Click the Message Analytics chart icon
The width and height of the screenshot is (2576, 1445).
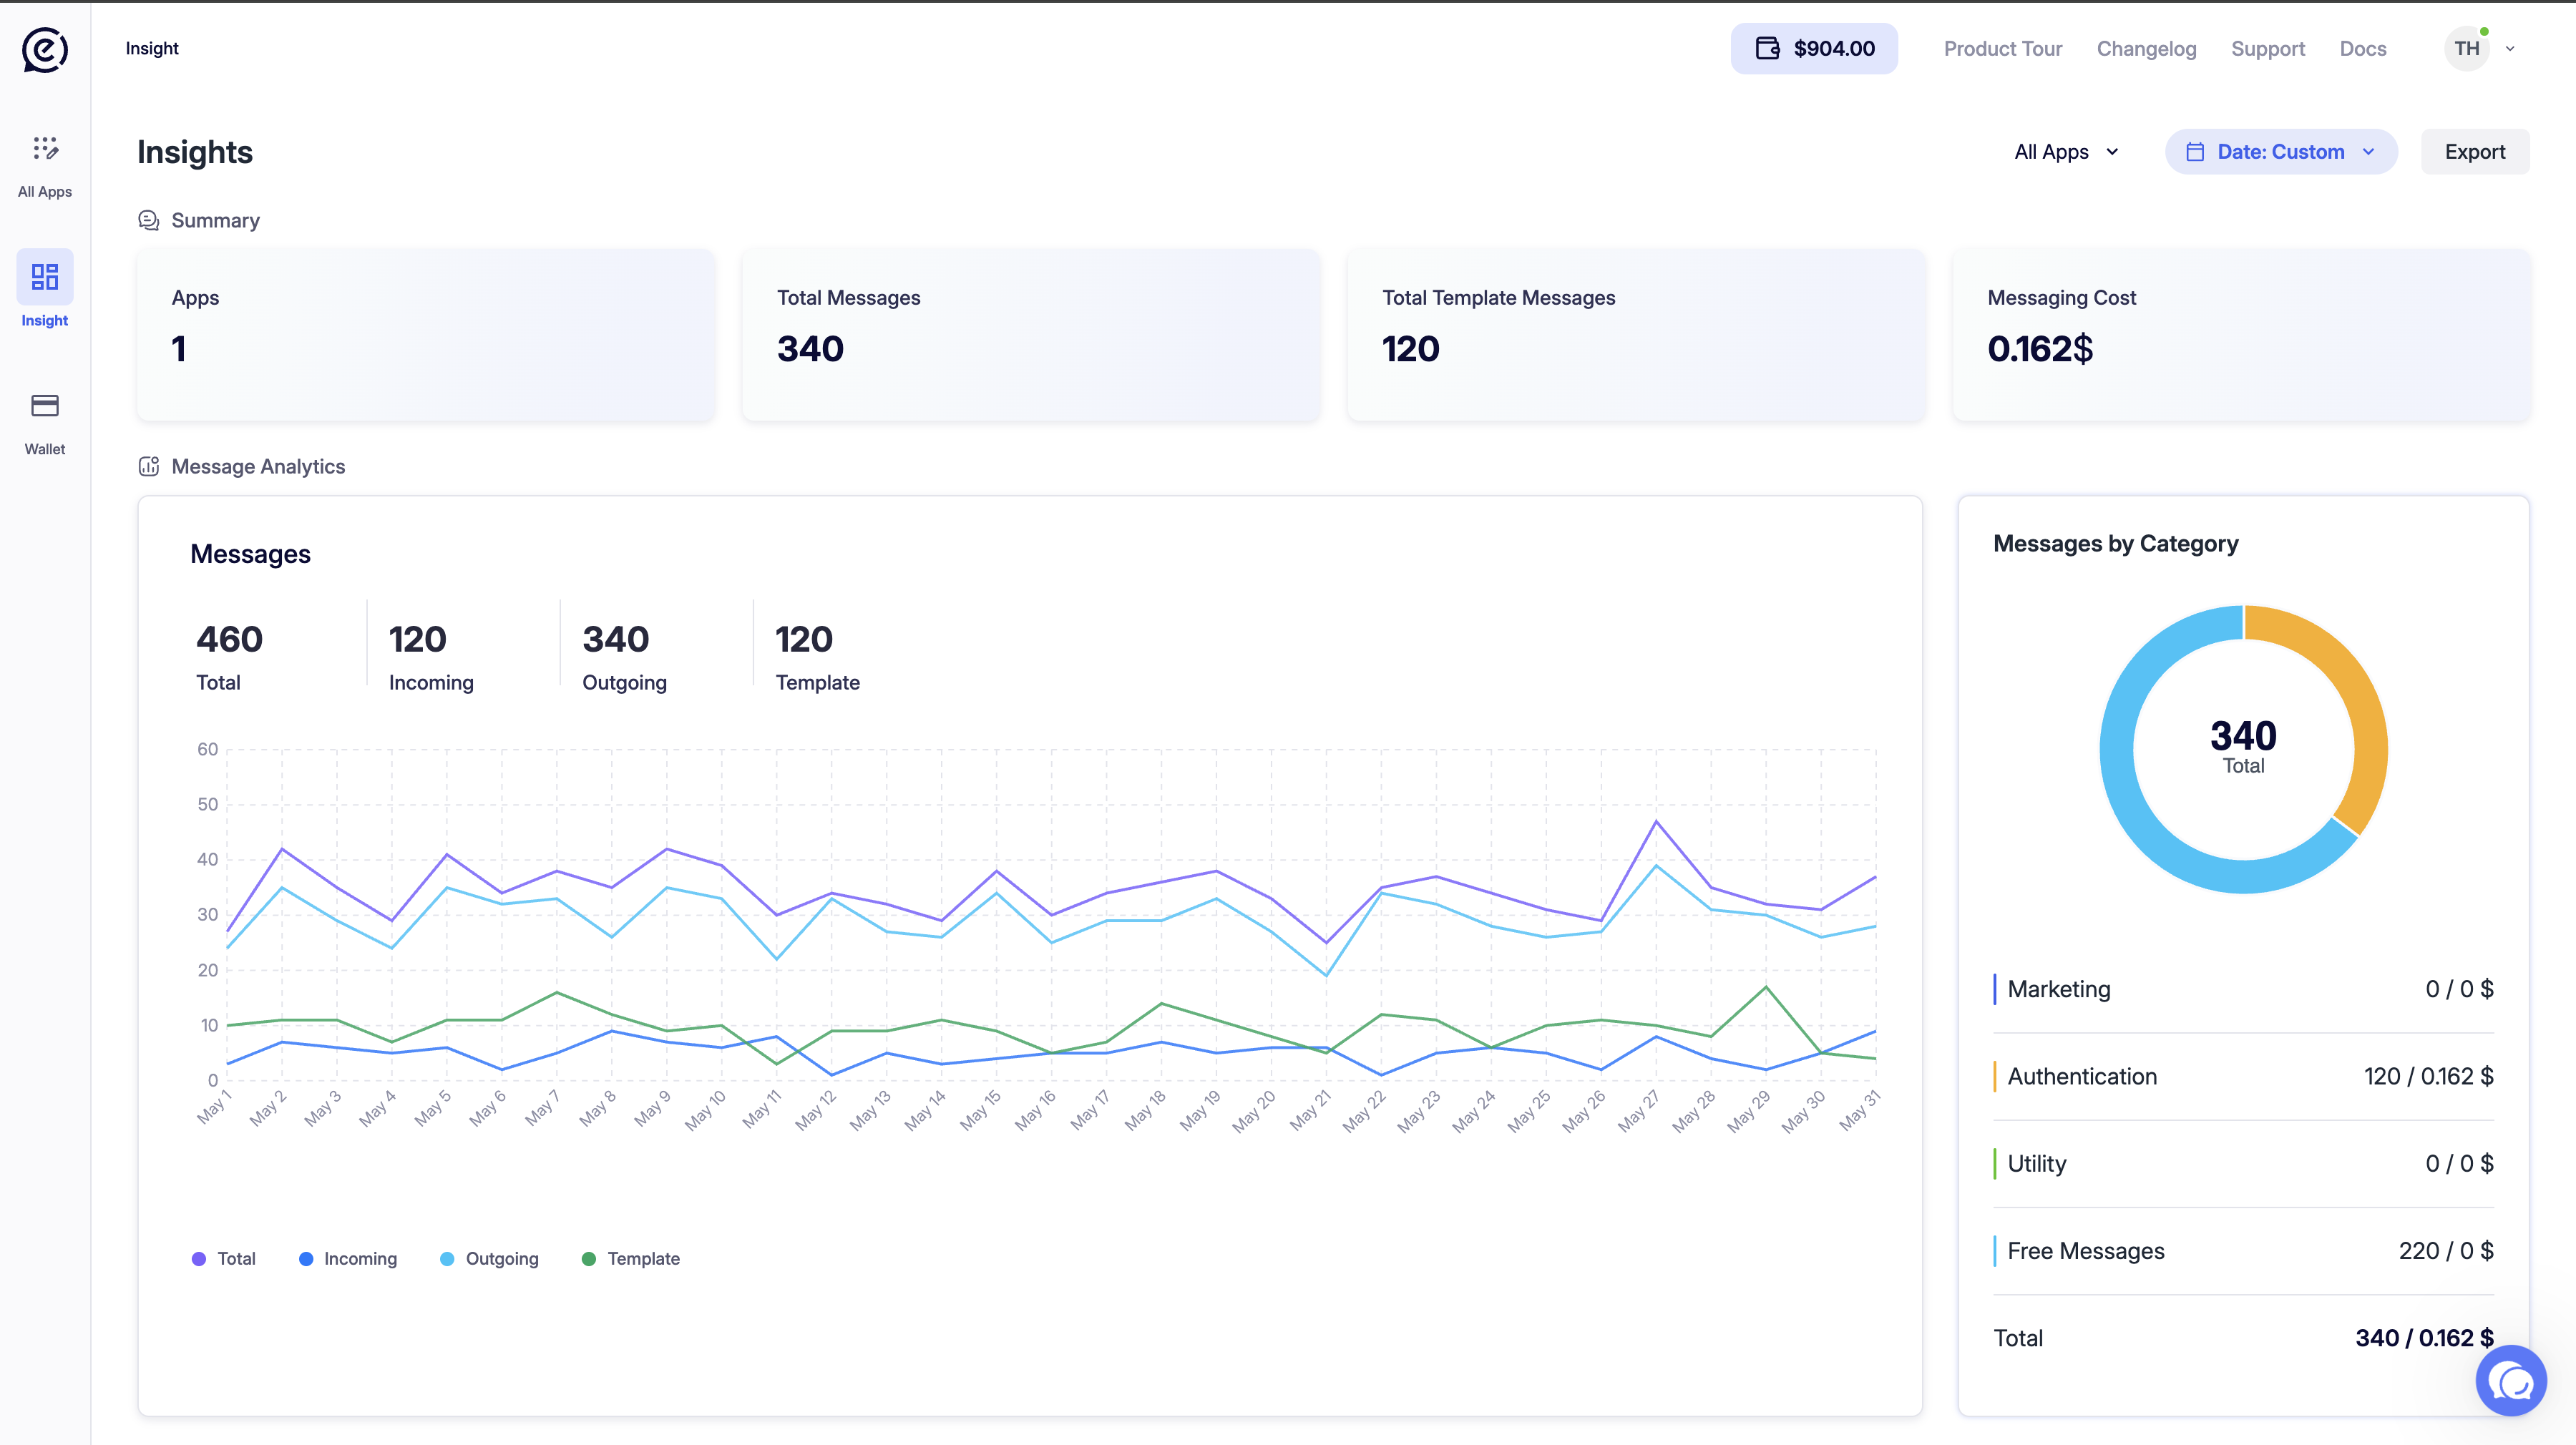149,466
